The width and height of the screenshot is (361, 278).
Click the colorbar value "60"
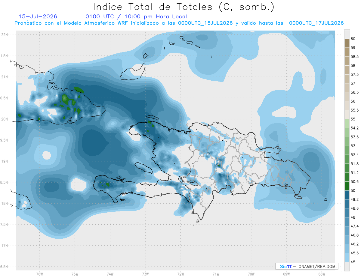pos(353,39)
